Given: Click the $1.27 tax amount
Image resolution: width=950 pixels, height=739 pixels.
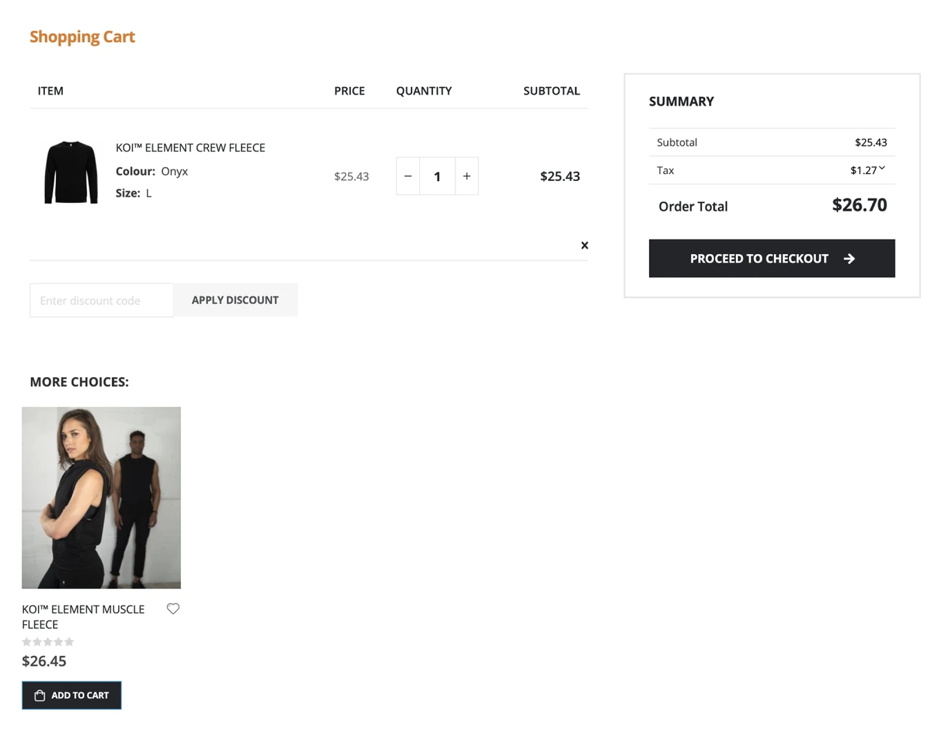Looking at the screenshot, I should [863, 170].
